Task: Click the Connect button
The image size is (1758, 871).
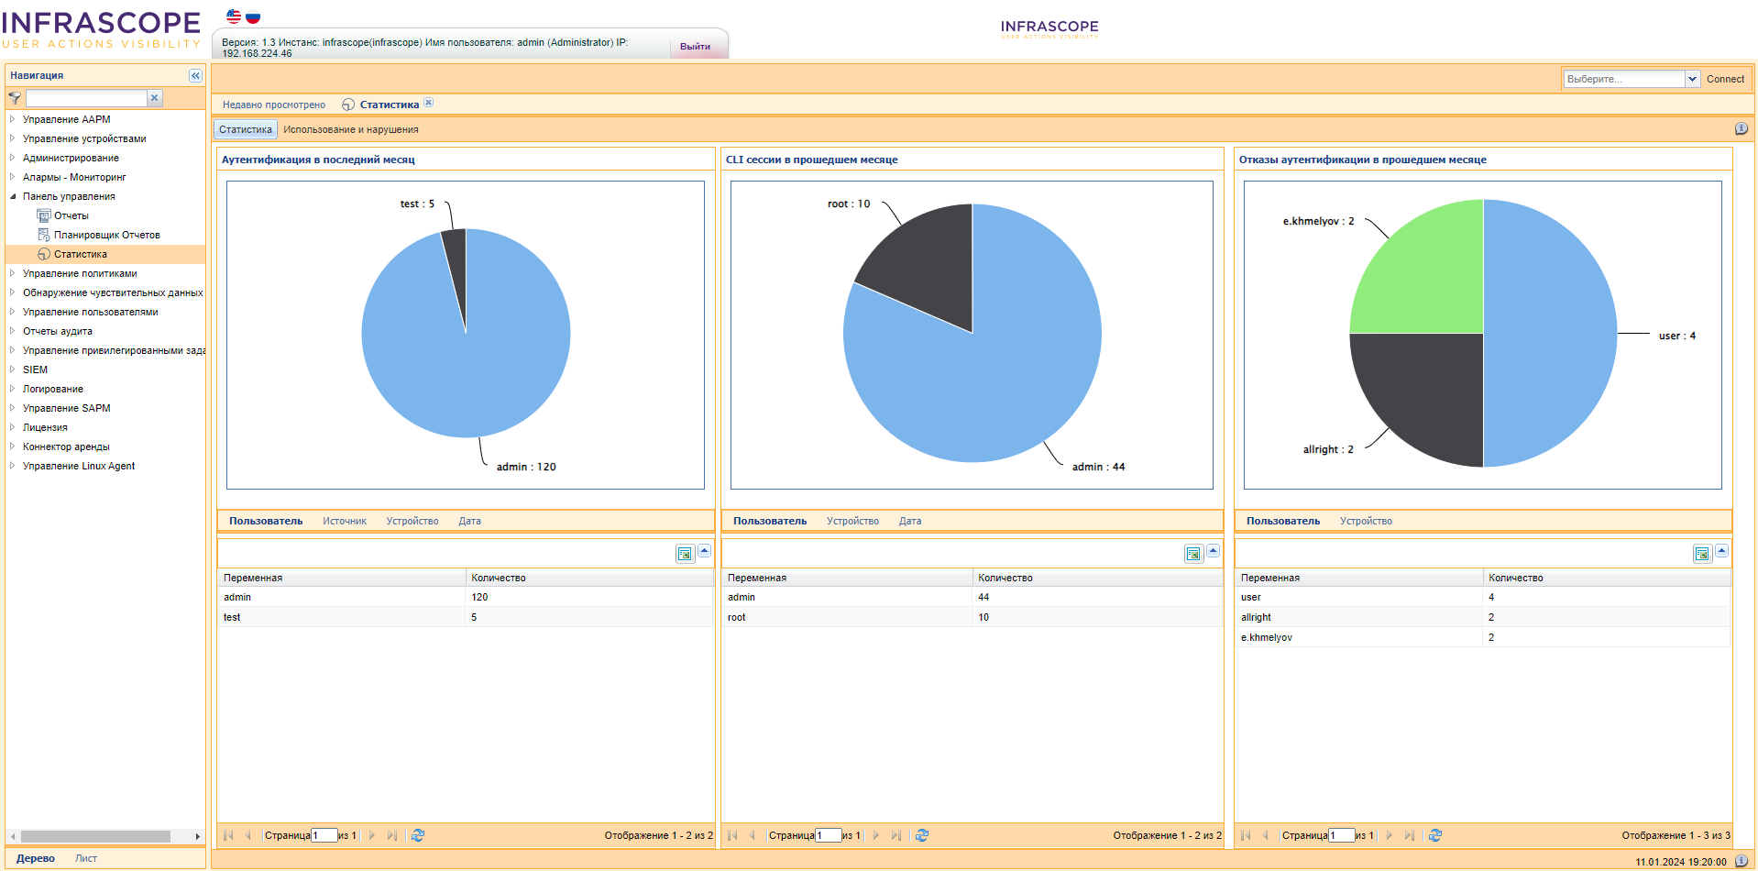Action: pos(1725,79)
